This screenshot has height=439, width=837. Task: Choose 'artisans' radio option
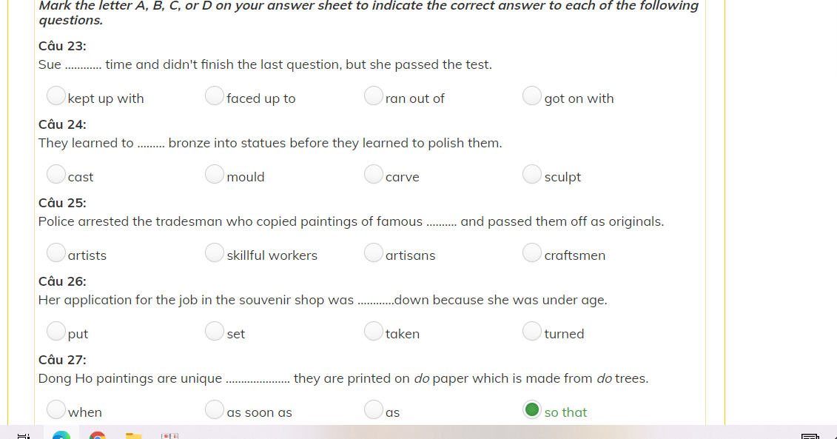pyautogui.click(x=374, y=253)
